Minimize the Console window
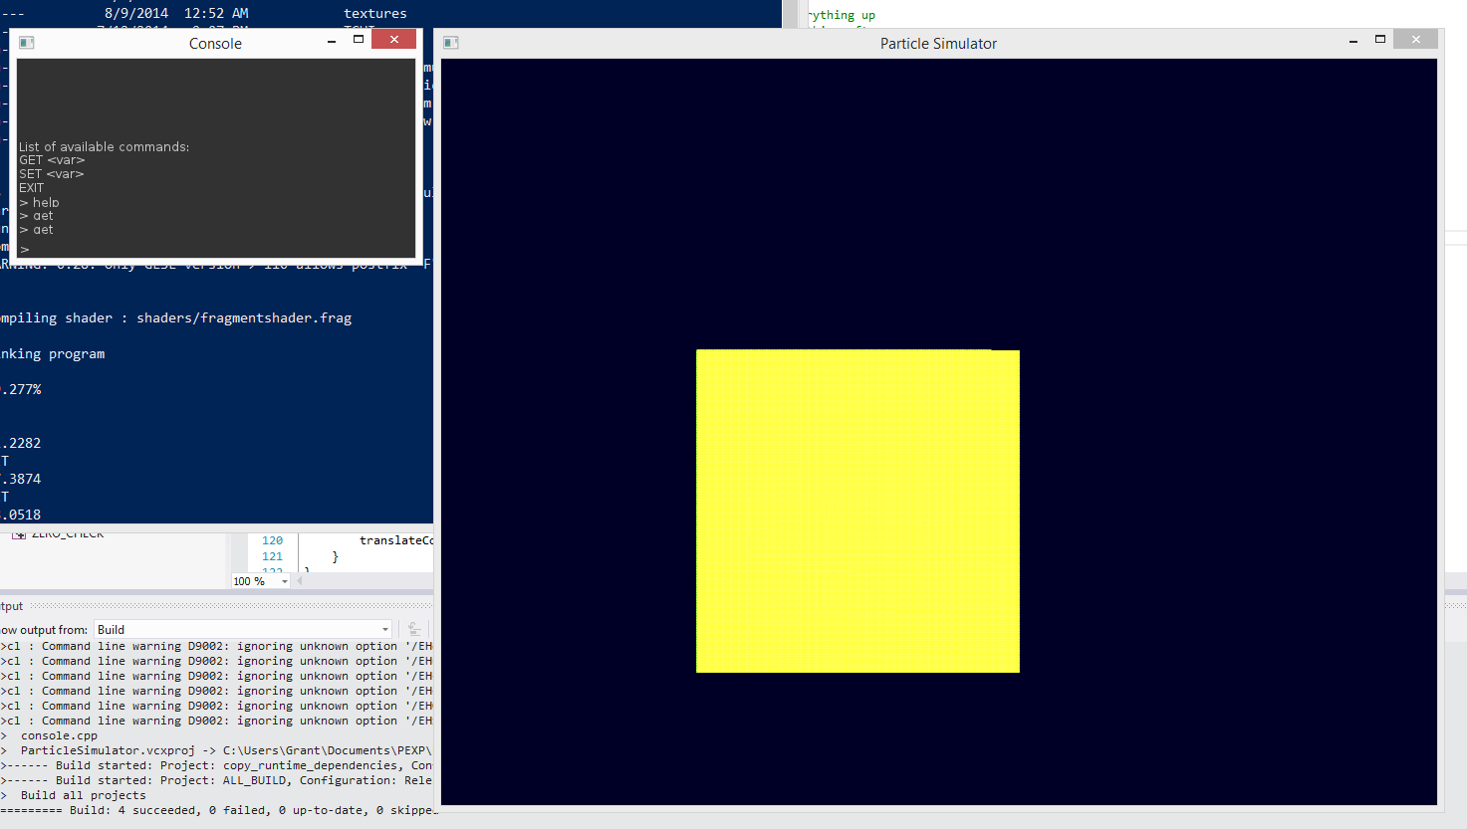 click(332, 41)
